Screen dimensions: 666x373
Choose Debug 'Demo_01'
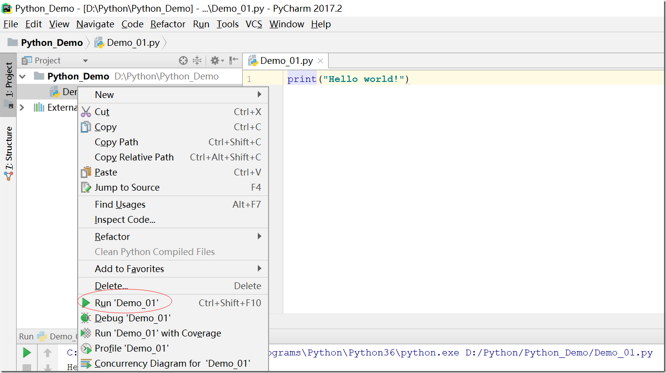(x=173, y=318)
